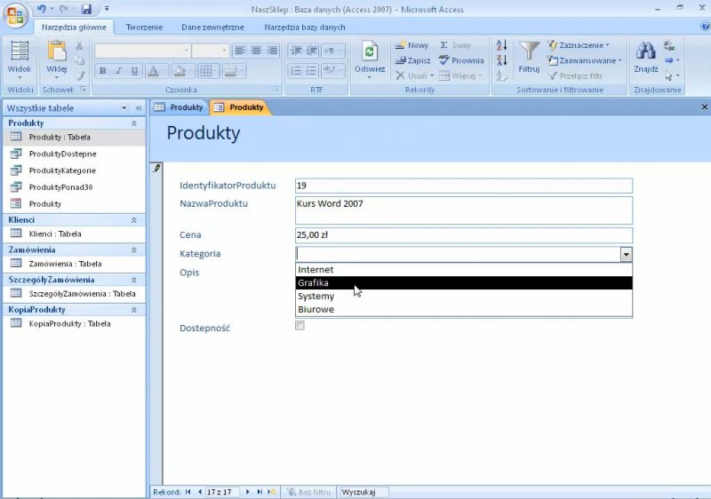Click the Zapisz record button
This screenshot has width=711, height=499.
click(x=412, y=60)
